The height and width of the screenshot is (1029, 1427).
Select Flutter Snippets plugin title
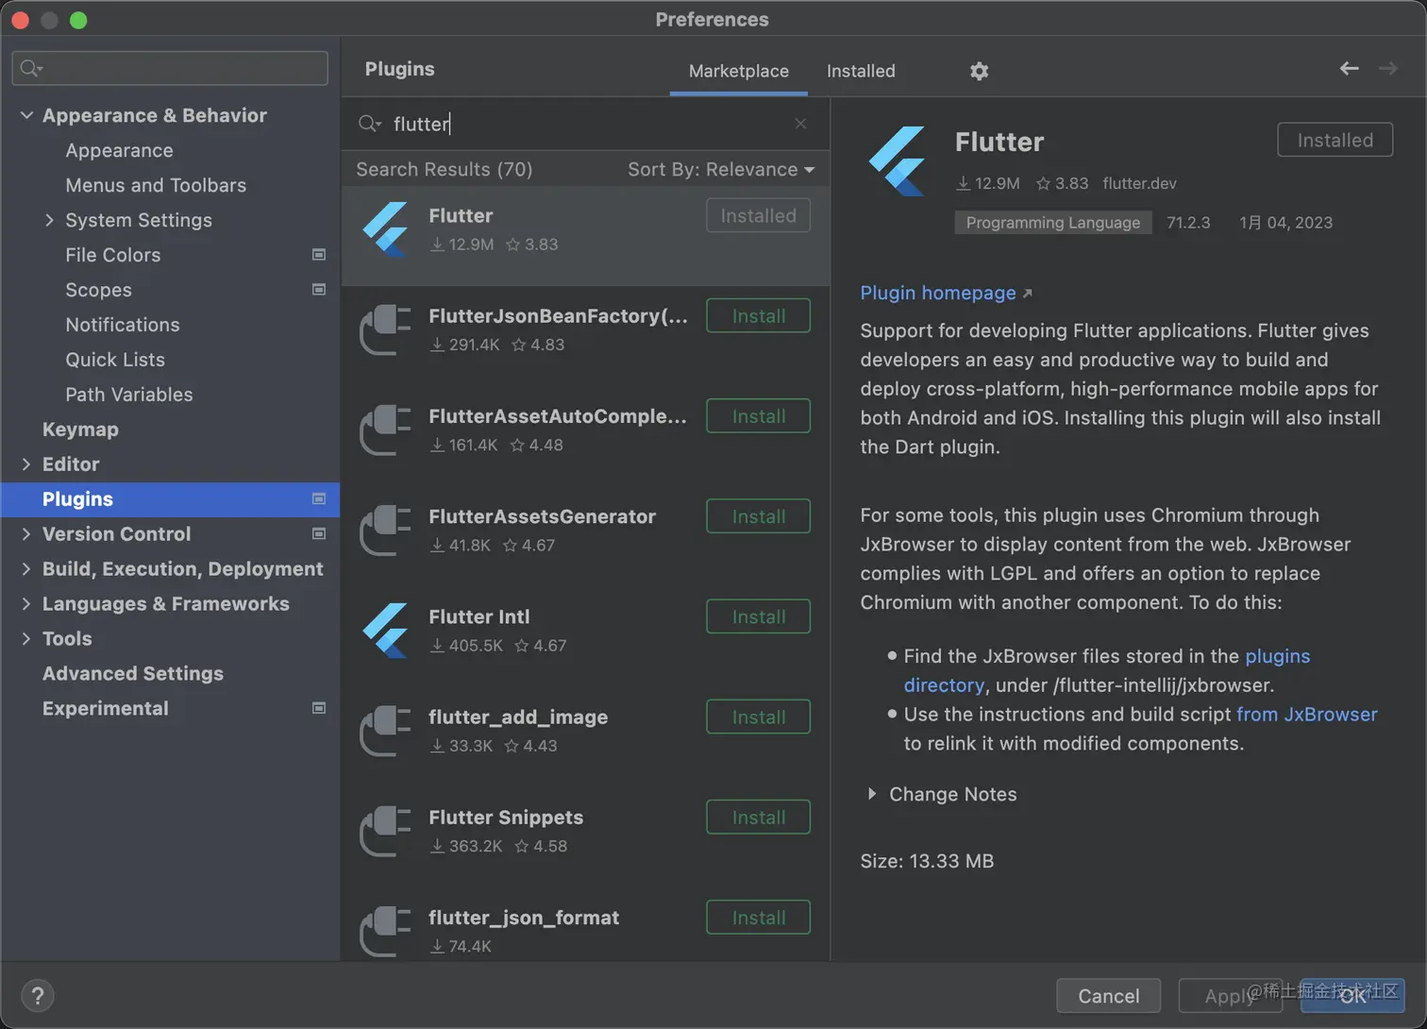(506, 818)
